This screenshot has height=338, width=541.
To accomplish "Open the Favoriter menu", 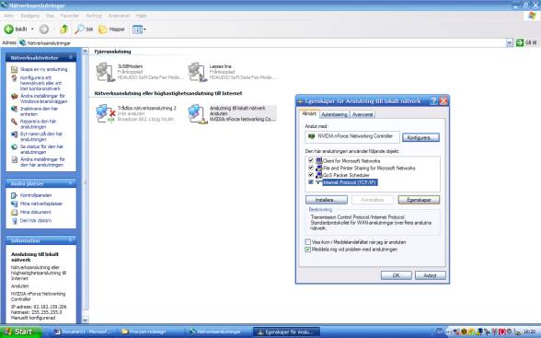I will click(x=70, y=16).
